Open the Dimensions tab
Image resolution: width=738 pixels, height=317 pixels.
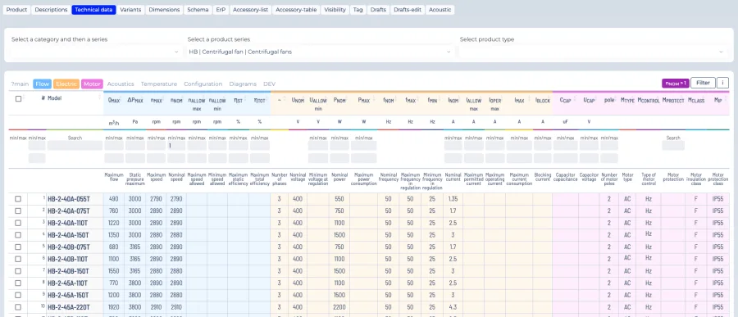[164, 9]
